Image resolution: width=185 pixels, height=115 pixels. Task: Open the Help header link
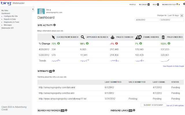[155, 5]
